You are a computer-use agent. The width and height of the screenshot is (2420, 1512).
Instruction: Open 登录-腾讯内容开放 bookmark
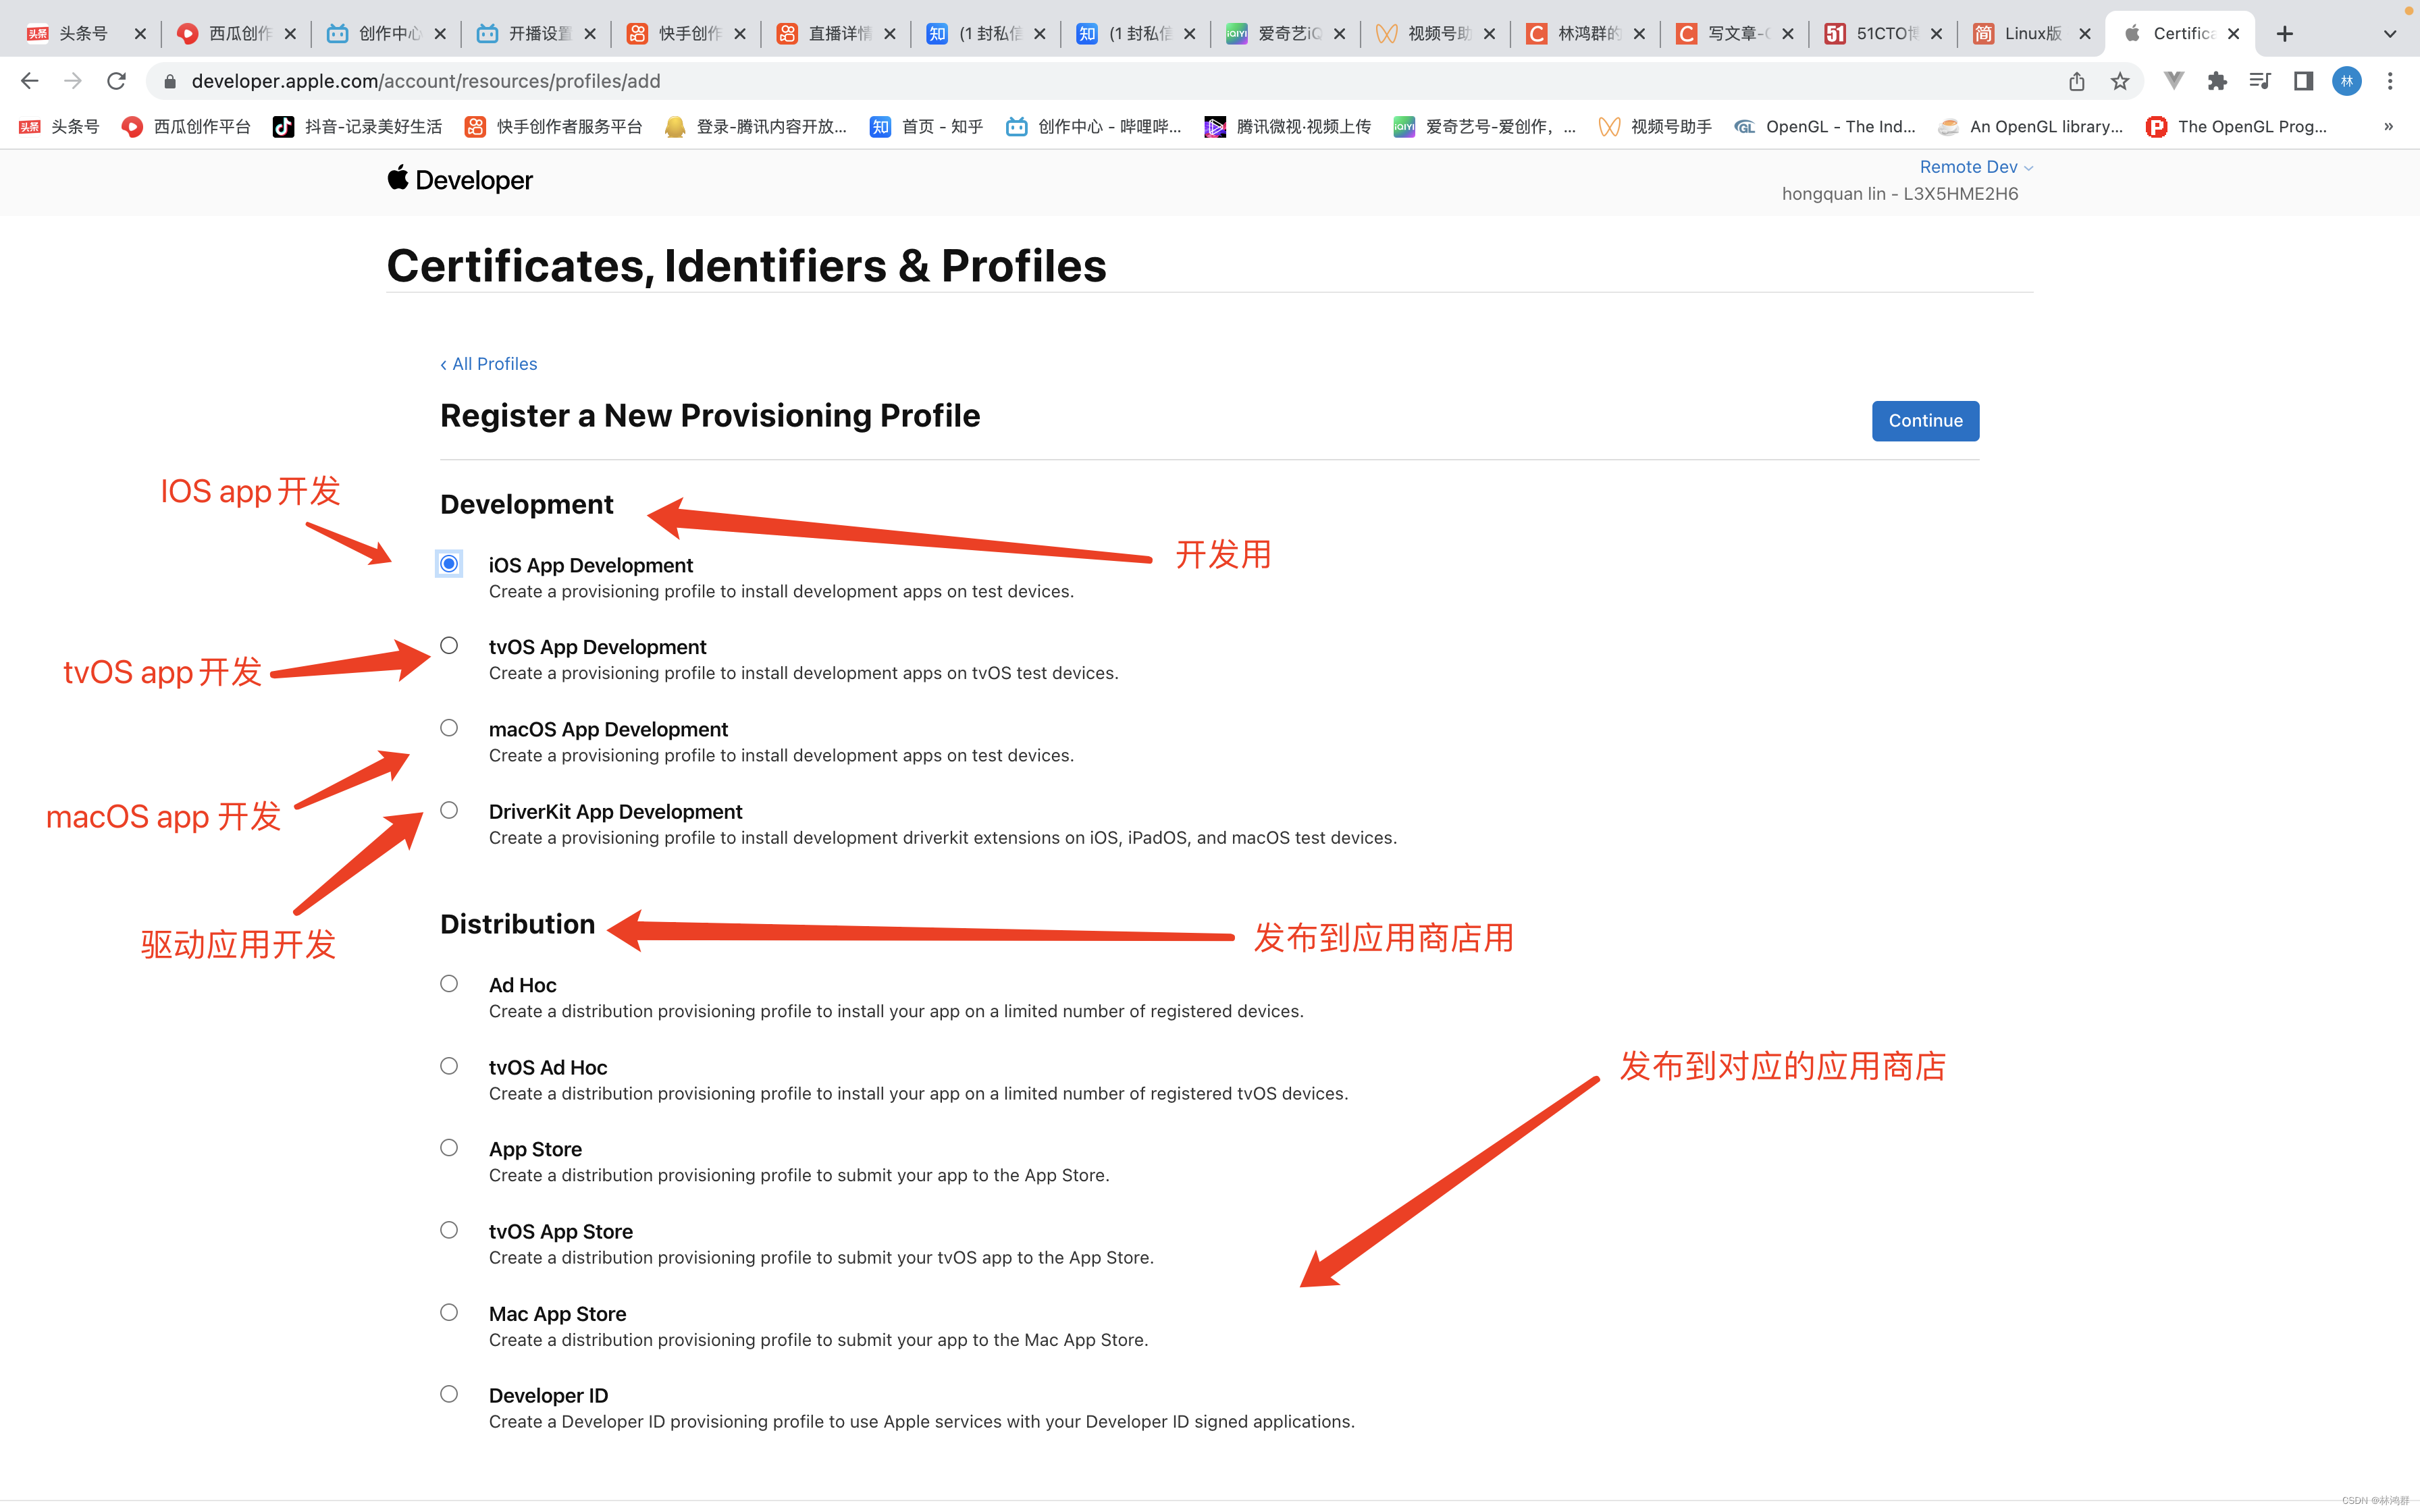click(x=756, y=127)
